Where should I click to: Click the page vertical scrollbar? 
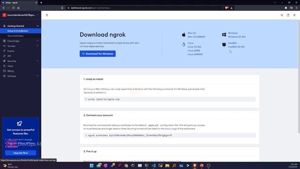[299, 77]
